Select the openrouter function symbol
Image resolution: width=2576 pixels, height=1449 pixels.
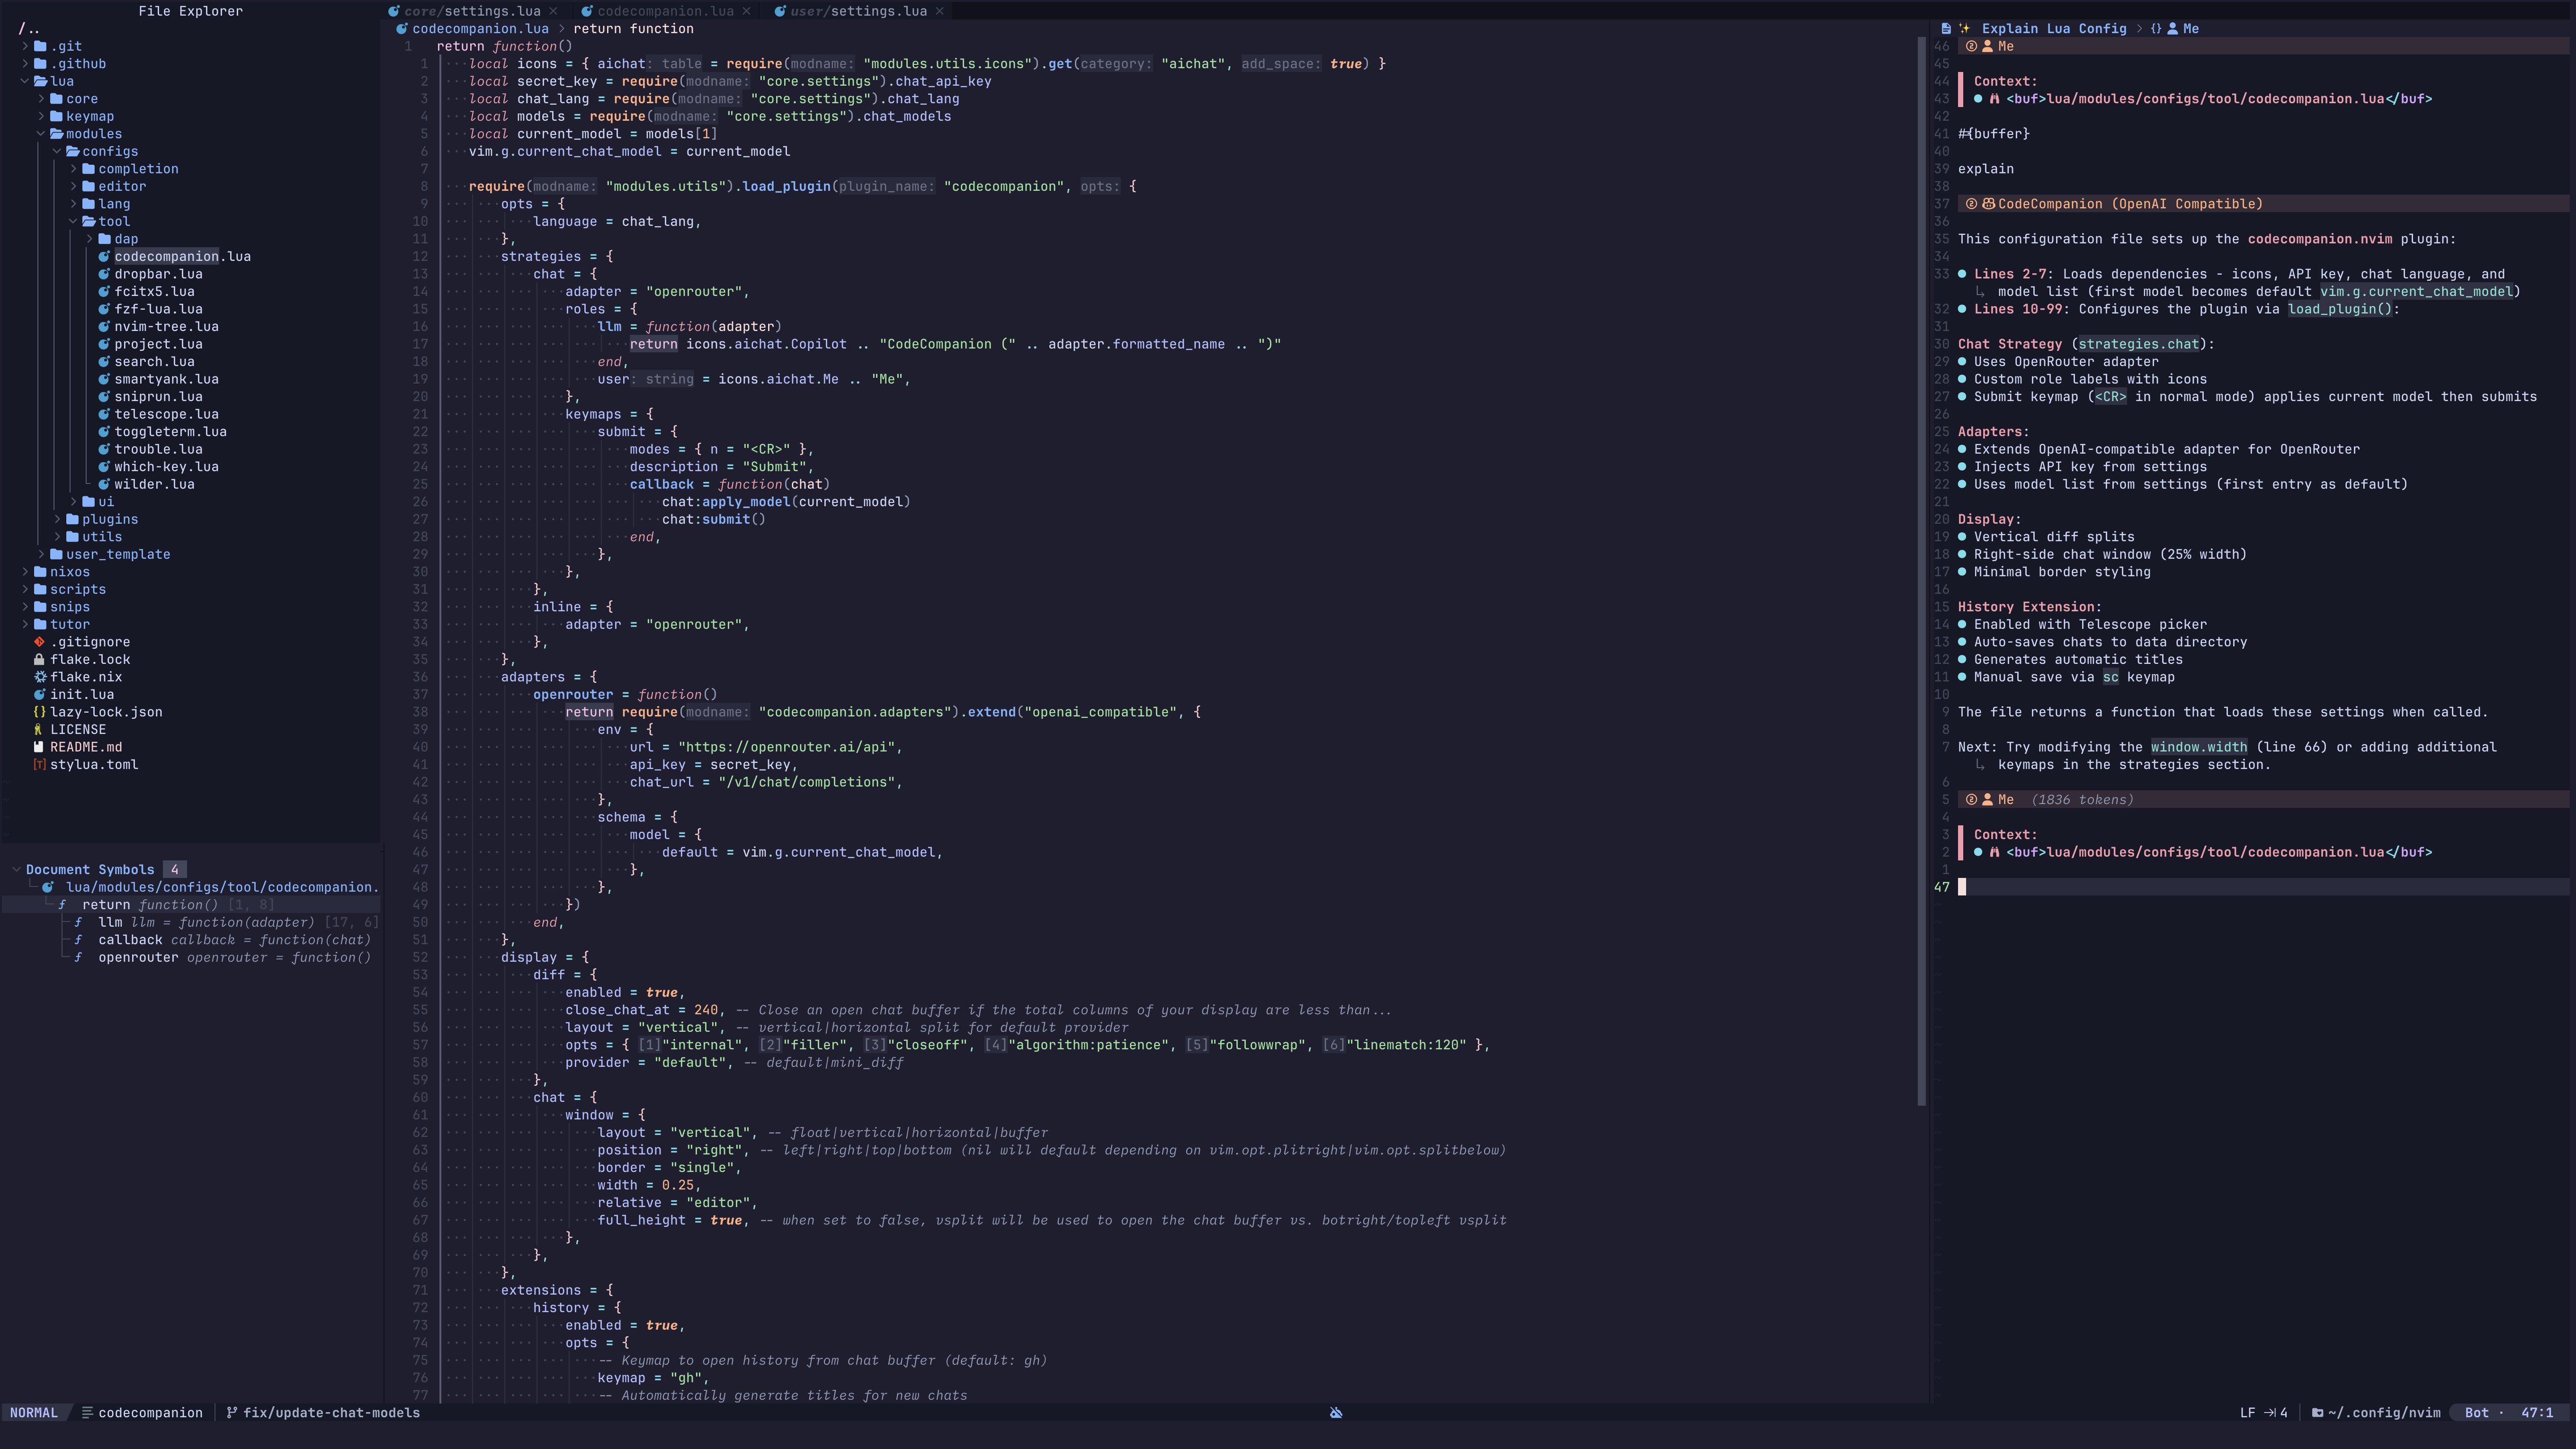(138, 957)
